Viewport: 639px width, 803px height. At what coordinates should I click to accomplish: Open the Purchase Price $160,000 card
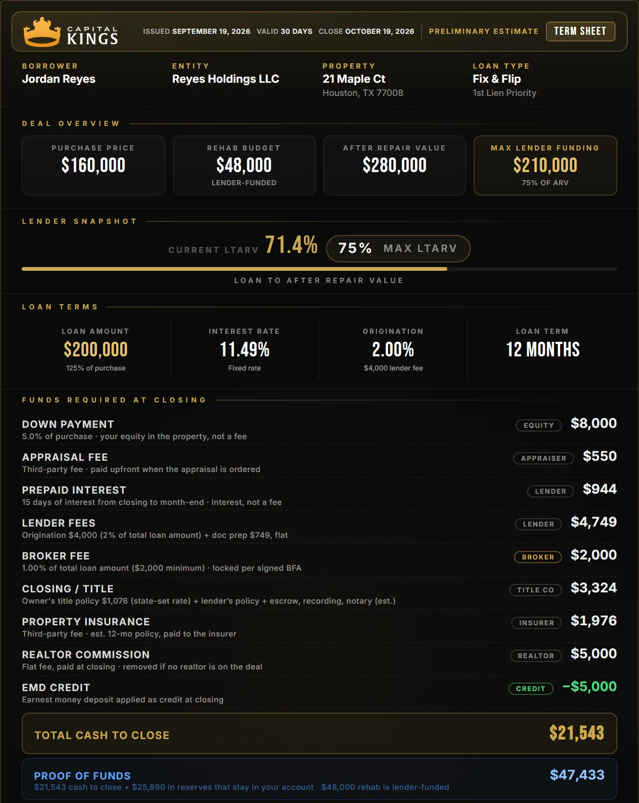click(x=94, y=165)
